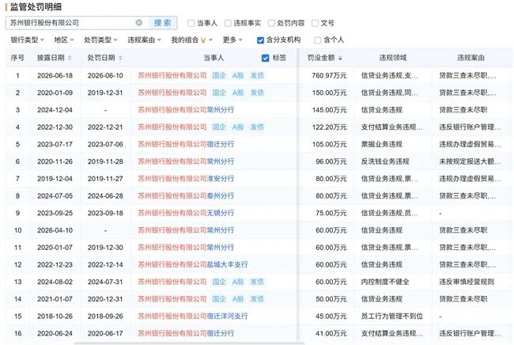Open 苏州银行股份有限公司淮安分行 link in row 7
This screenshot has height=345, width=514.
click(x=186, y=179)
